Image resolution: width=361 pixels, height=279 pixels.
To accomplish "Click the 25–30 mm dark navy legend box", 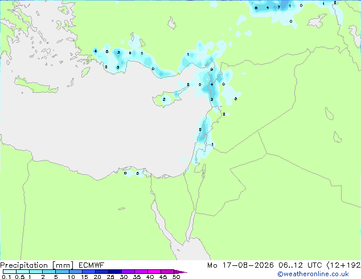I will pyautogui.click(x=114, y=272).
